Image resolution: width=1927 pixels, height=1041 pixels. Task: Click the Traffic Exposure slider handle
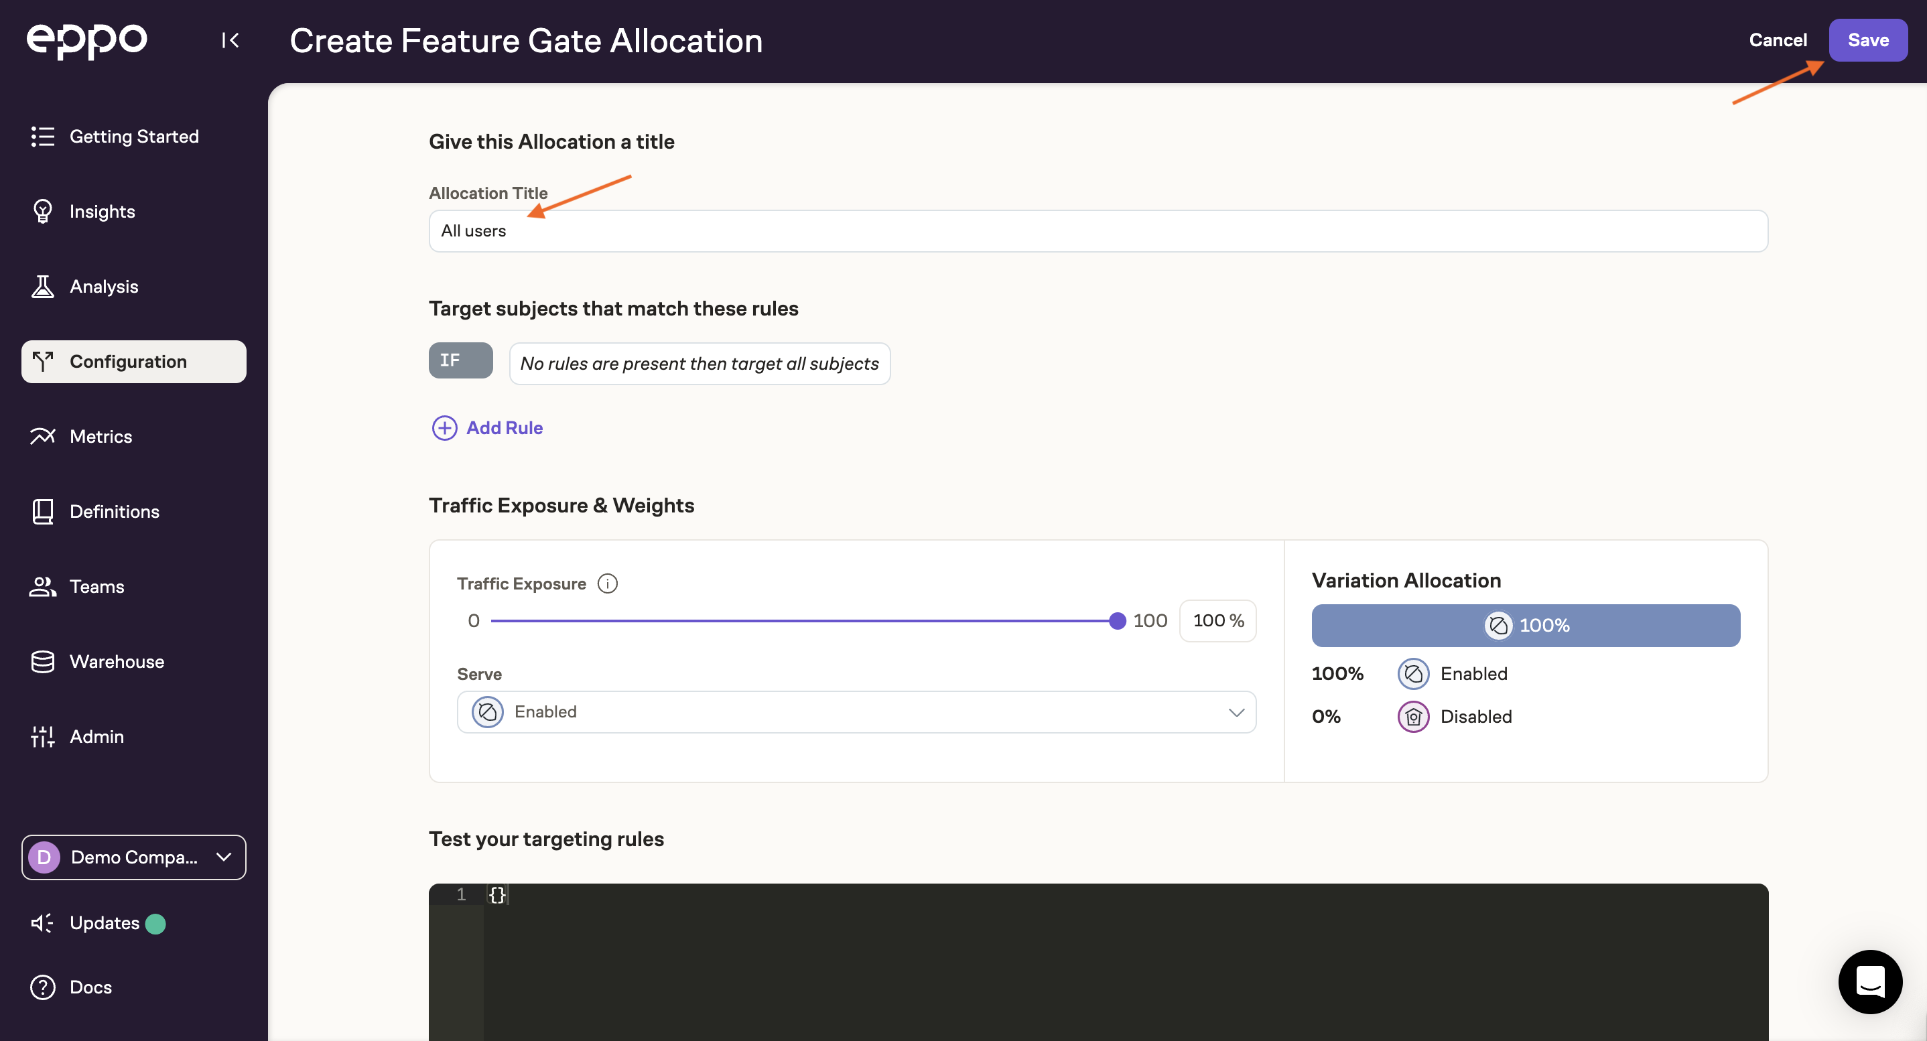point(1117,621)
